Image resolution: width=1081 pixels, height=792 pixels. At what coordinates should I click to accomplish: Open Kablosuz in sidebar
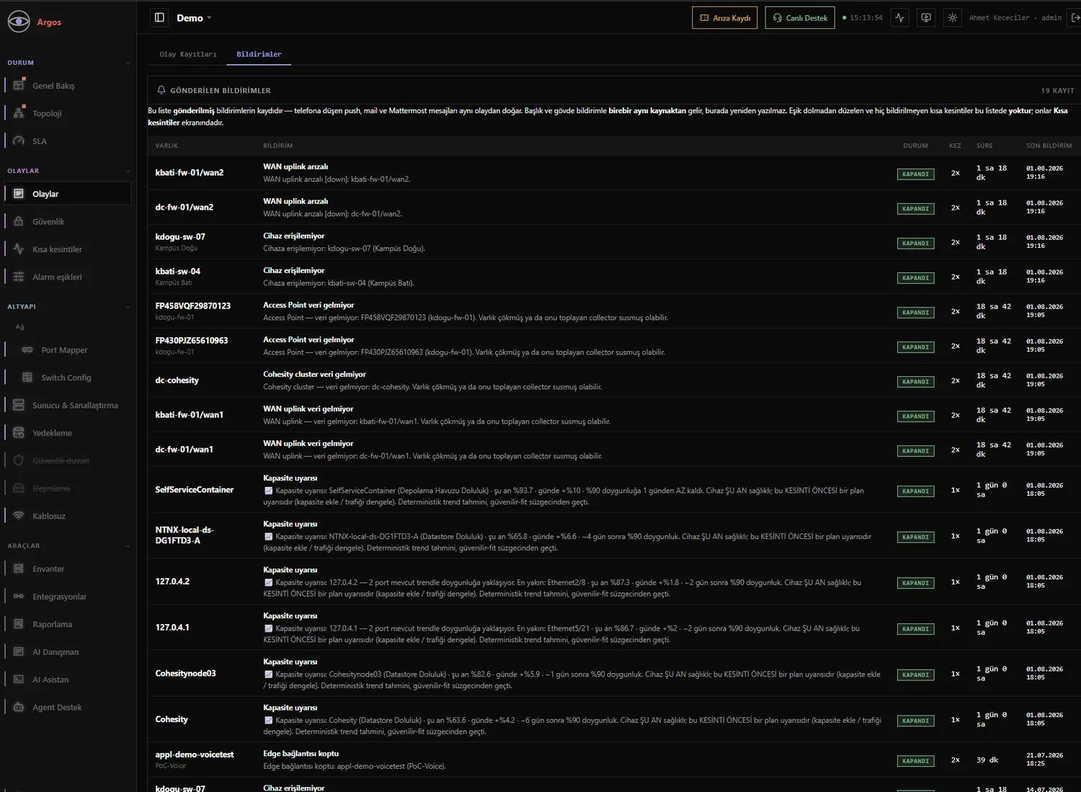68,516
